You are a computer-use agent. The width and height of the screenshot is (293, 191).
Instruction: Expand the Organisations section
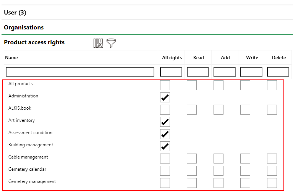point(24,28)
